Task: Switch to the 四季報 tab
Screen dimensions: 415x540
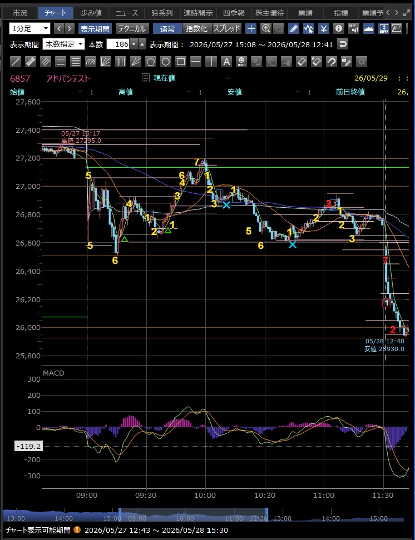Action: pyautogui.click(x=234, y=13)
